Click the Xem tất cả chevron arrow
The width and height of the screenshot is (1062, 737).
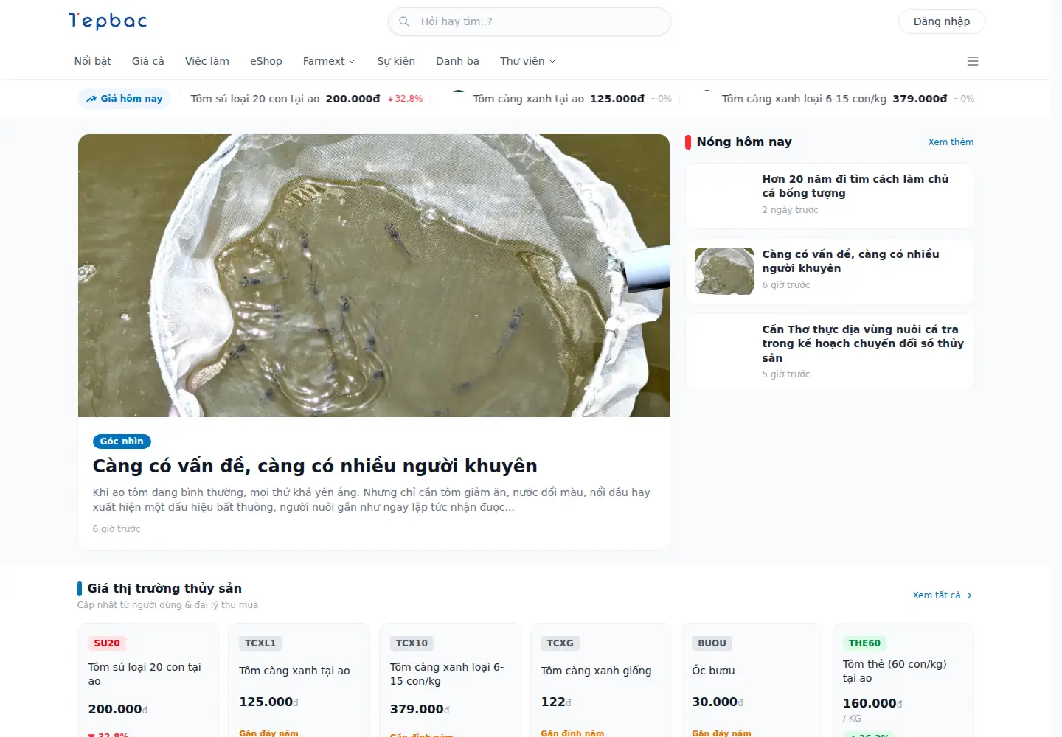(x=969, y=595)
